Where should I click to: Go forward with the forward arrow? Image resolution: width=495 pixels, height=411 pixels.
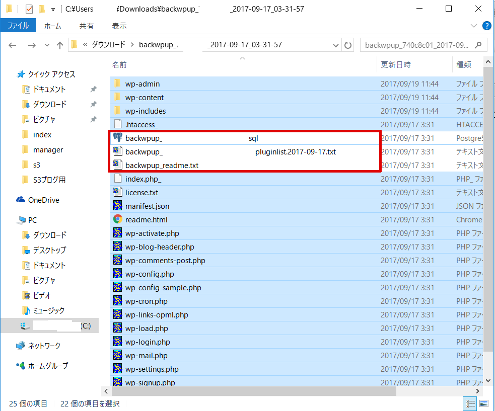coord(32,45)
